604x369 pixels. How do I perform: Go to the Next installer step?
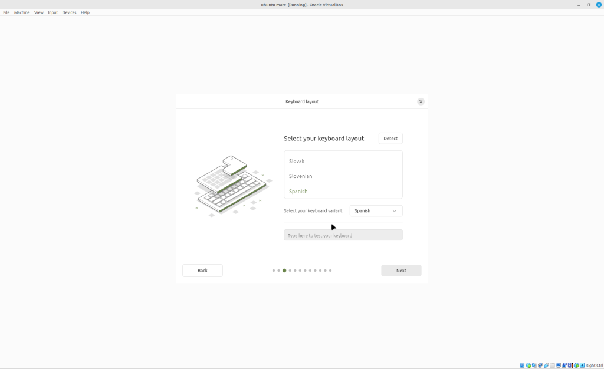[401, 271]
